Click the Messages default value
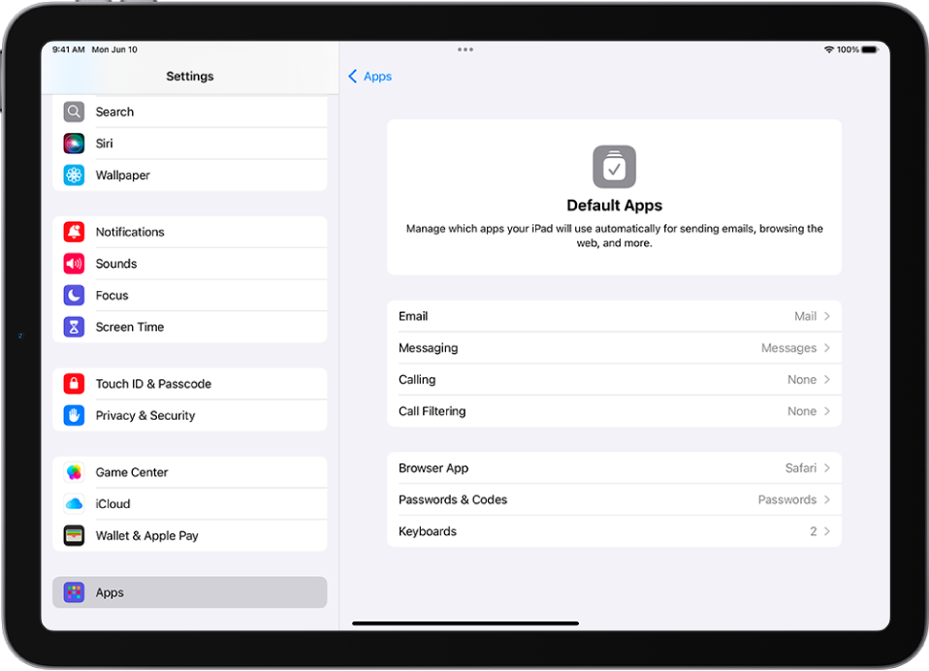 click(788, 348)
